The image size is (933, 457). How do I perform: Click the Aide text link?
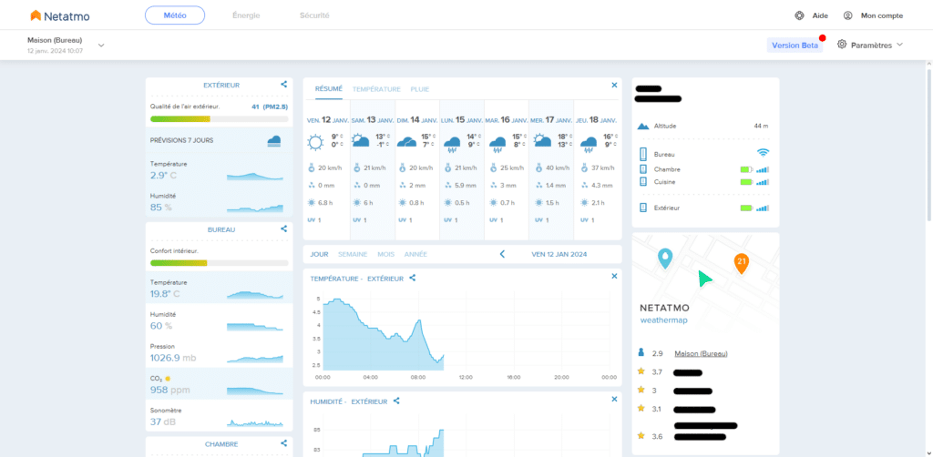click(820, 15)
